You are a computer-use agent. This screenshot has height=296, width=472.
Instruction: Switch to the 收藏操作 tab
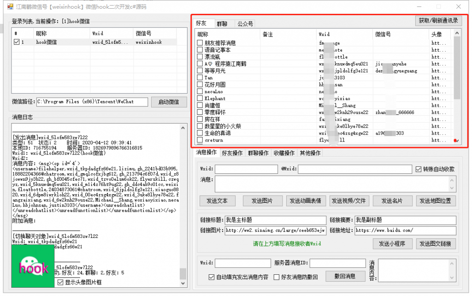tap(284, 153)
